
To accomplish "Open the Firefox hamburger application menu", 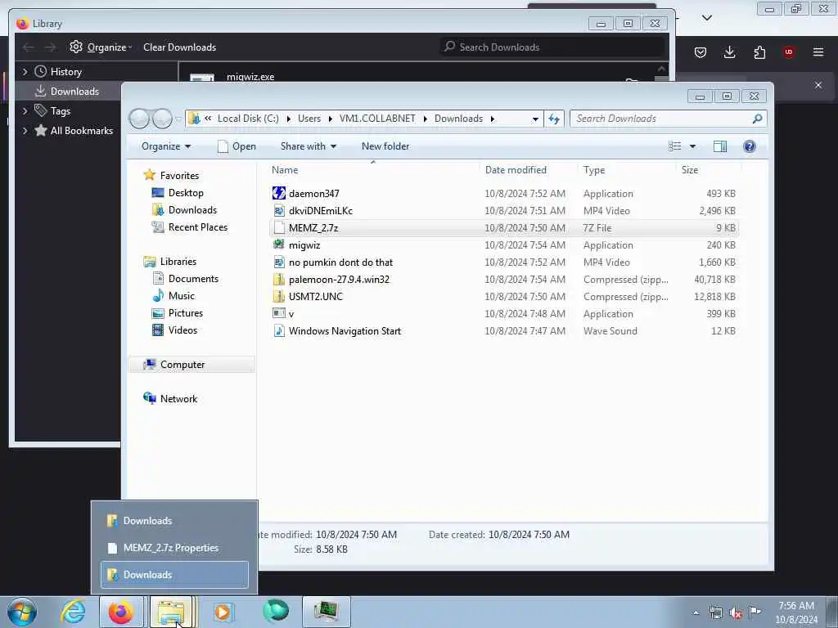I will pos(818,52).
